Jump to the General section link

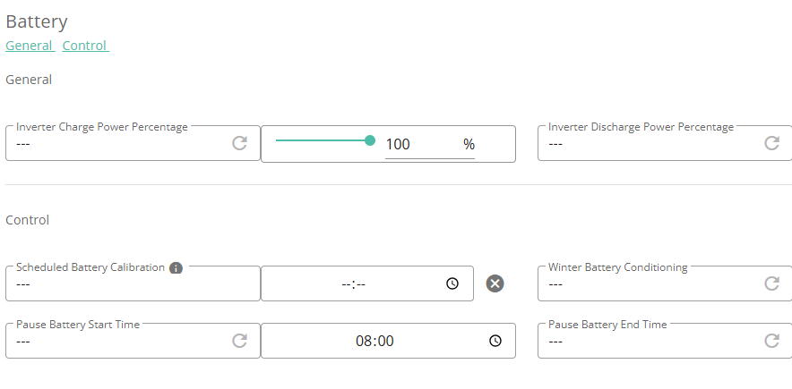pos(30,46)
